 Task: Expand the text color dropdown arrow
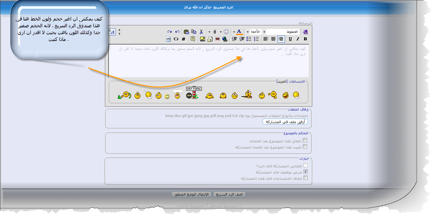pos(234,32)
